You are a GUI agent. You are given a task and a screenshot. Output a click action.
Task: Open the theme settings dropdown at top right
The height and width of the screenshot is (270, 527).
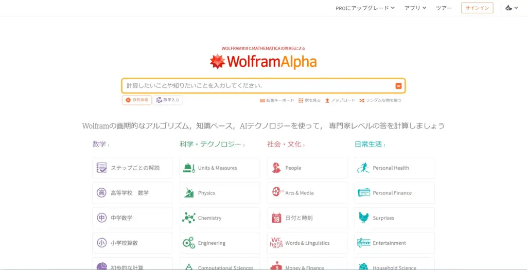[x=512, y=8]
